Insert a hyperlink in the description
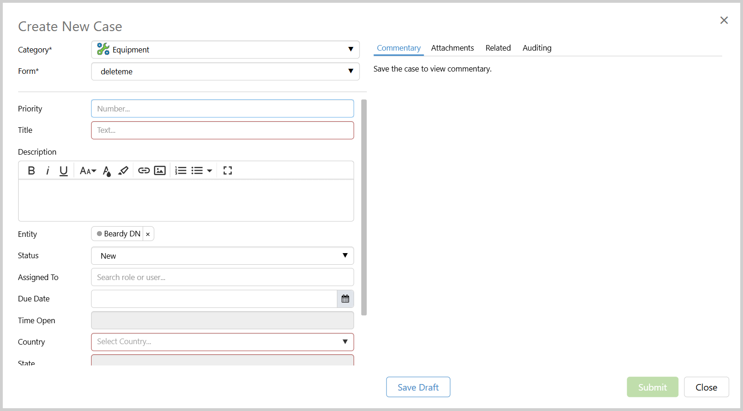This screenshot has width=743, height=411. (144, 170)
